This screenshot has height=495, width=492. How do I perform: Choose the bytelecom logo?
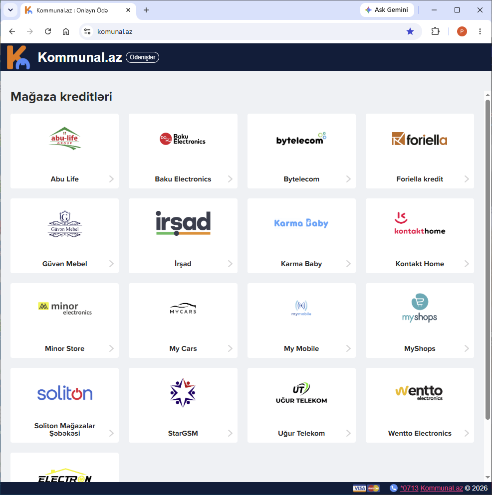[301, 139]
